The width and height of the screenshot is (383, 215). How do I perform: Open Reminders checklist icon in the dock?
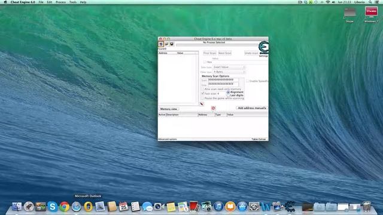[x=135, y=207]
